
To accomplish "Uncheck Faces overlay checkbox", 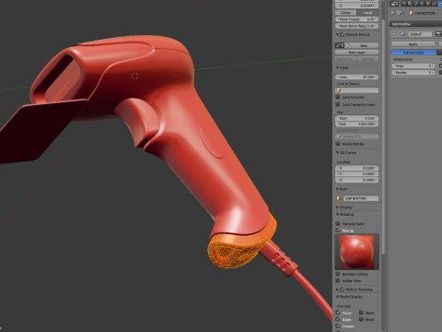I will tap(338, 313).
